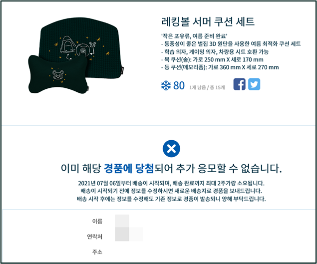317x264 pixels.
Task: Click the blue snowflake points icon
Action: click(166, 85)
